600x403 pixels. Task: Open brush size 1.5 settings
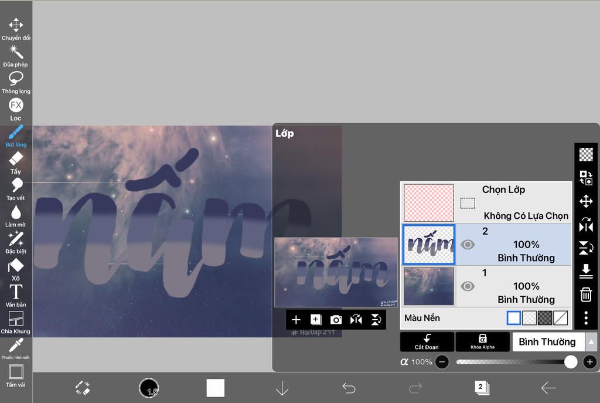(x=149, y=388)
